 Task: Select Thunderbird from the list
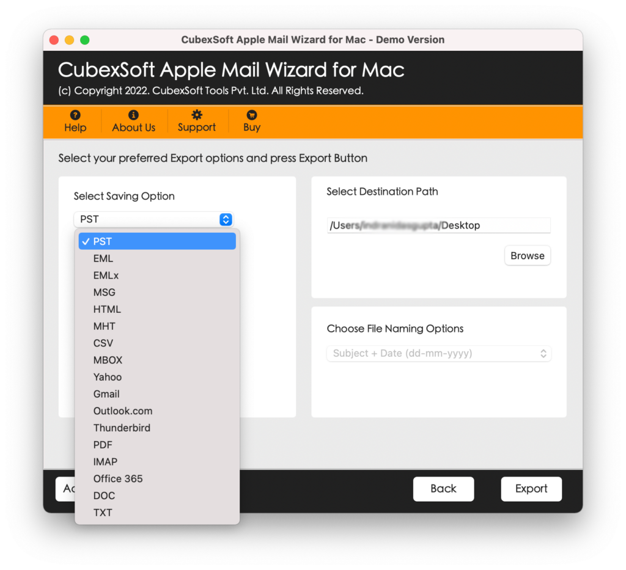click(x=157, y=428)
